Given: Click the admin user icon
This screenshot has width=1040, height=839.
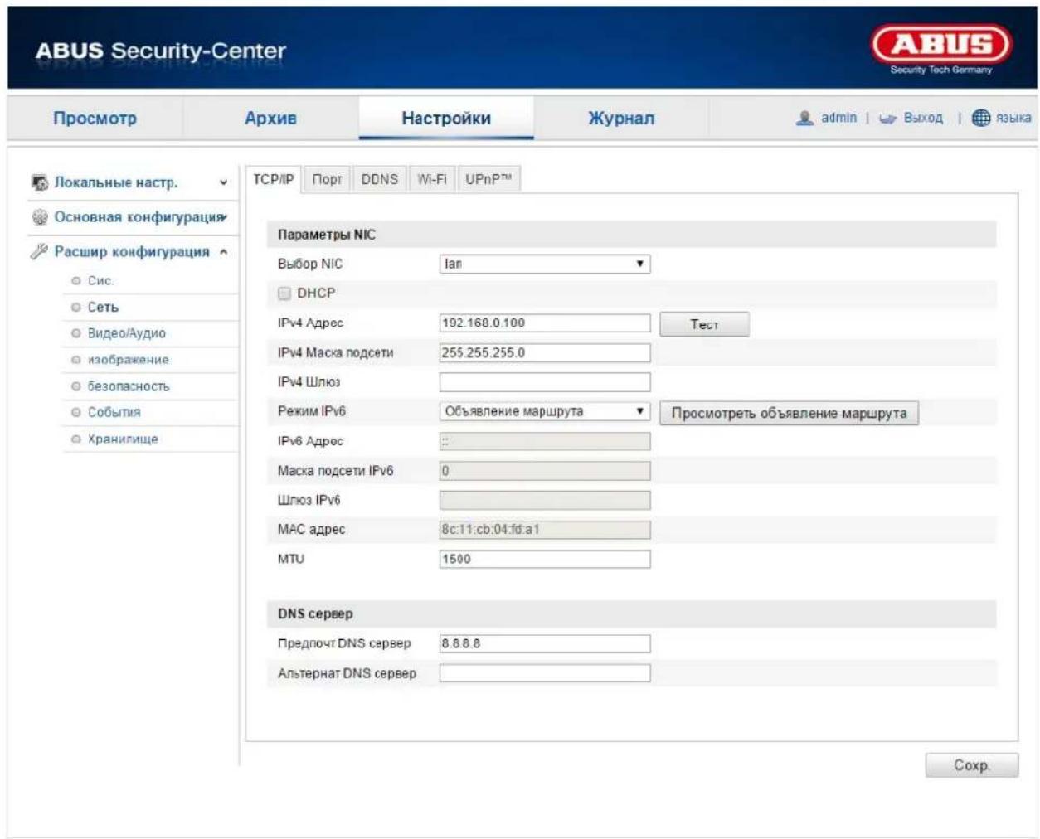Looking at the screenshot, I should coord(804,118).
